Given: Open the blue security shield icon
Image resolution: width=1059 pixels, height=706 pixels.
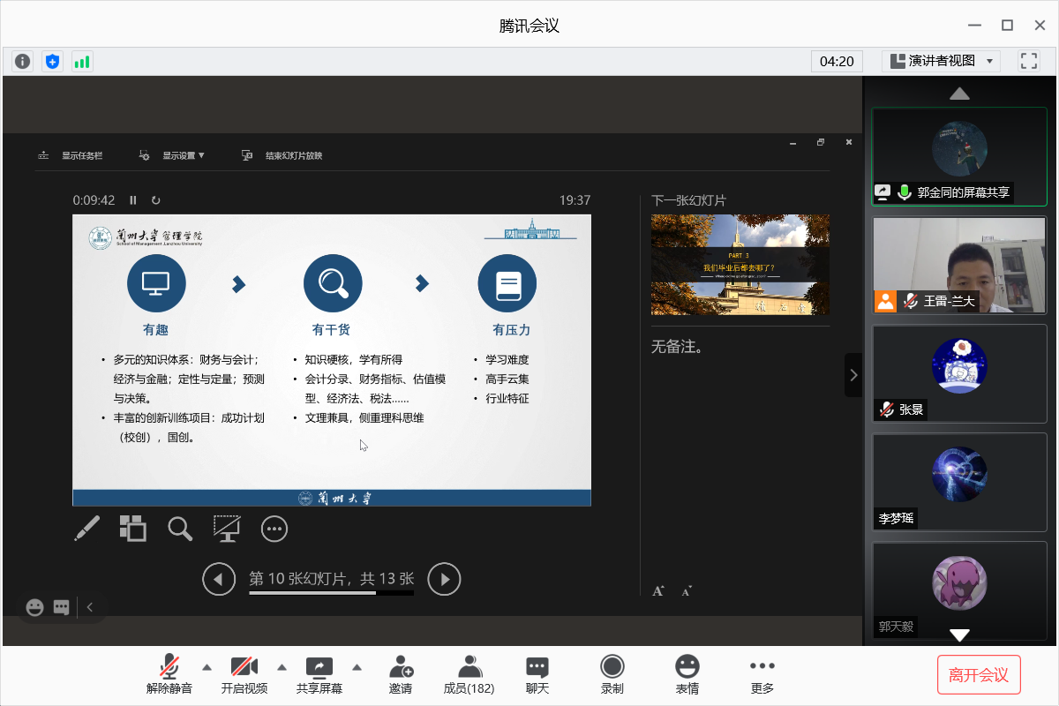Looking at the screenshot, I should click(x=53, y=61).
